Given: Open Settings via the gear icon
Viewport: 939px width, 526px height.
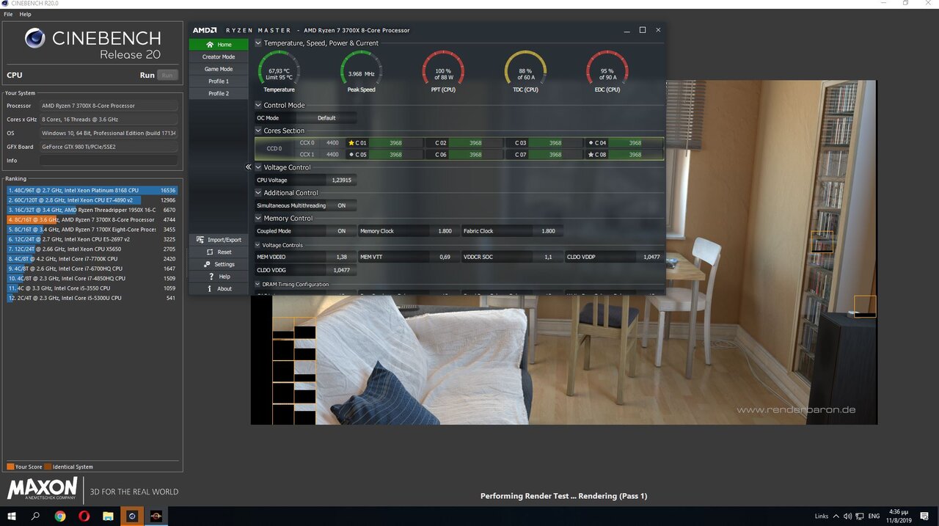Looking at the screenshot, I should click(x=208, y=264).
